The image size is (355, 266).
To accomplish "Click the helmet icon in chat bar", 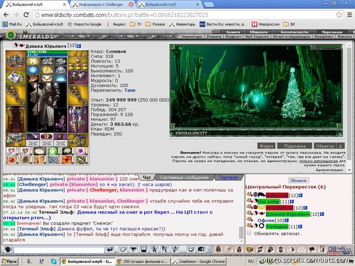I will 201,249.
